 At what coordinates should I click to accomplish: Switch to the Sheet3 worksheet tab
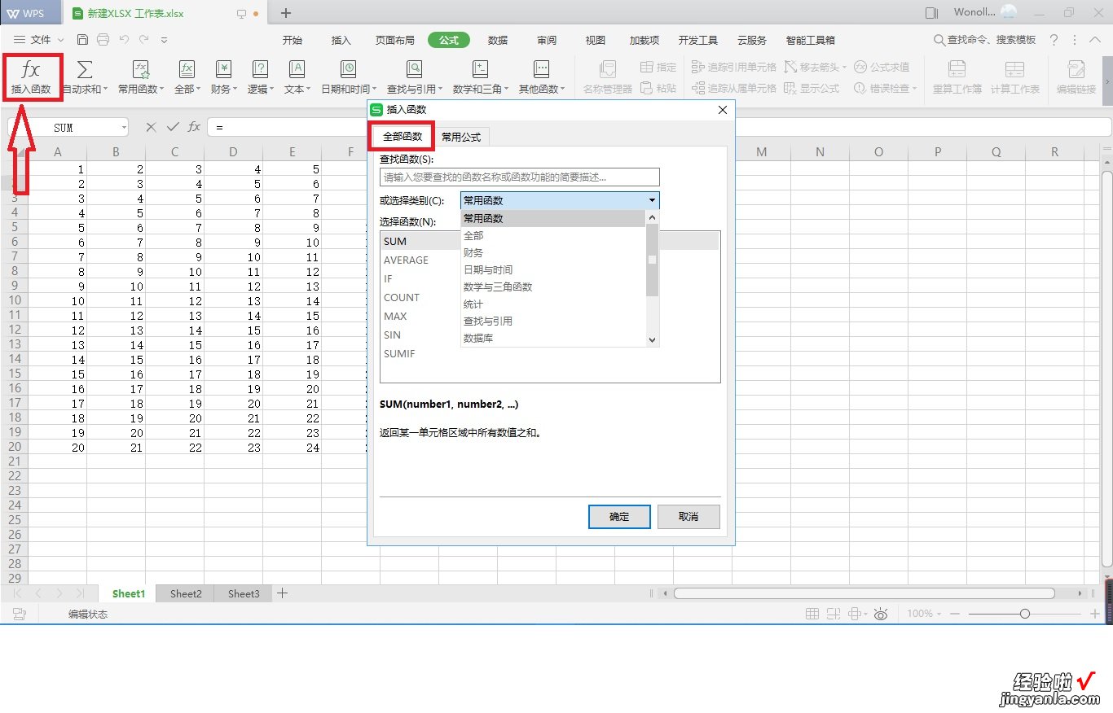click(x=244, y=593)
